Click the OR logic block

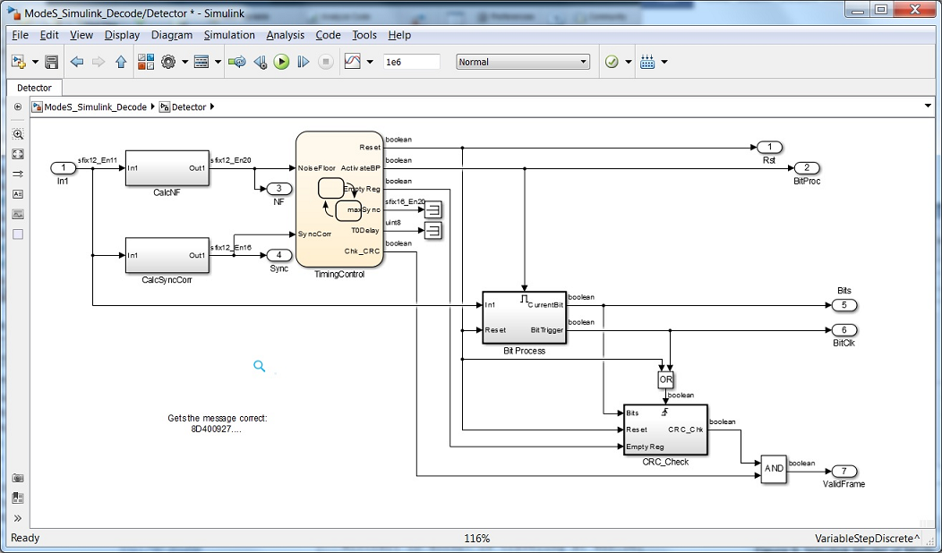point(665,379)
